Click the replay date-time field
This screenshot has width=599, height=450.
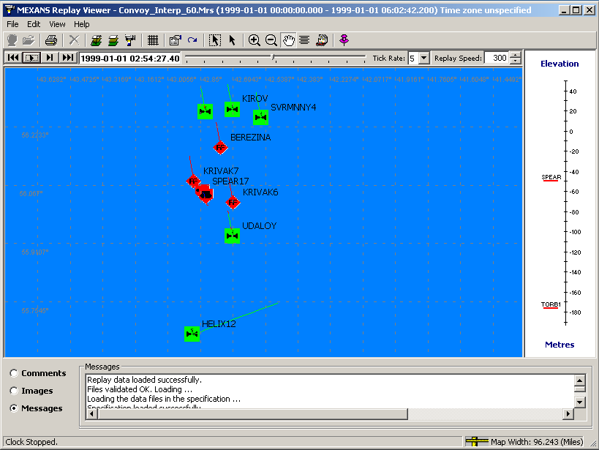click(130, 59)
